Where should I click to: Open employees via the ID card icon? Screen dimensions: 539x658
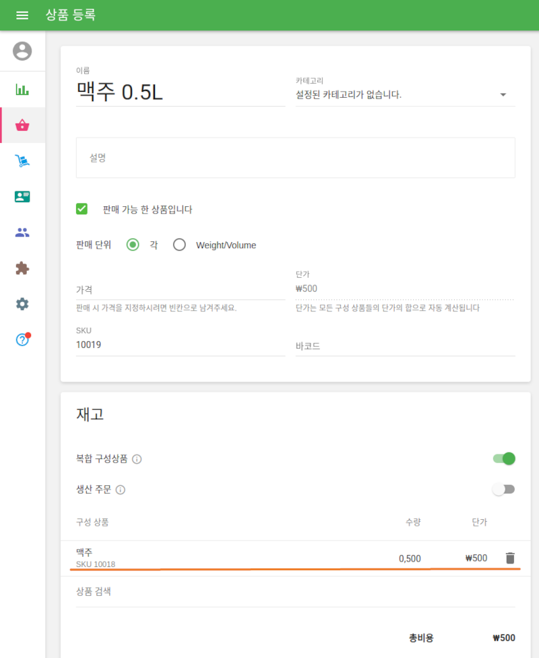(x=22, y=196)
